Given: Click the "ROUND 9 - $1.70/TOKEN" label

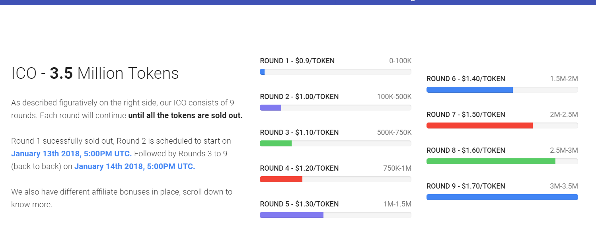Looking at the screenshot, I should [x=466, y=186].
